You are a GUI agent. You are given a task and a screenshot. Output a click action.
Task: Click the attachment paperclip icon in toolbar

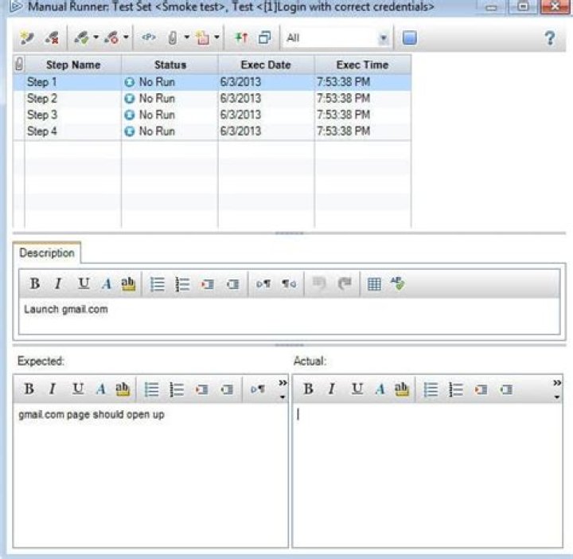click(171, 37)
